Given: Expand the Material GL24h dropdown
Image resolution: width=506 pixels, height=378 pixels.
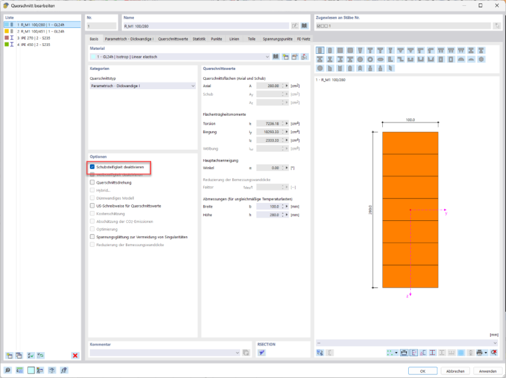Looking at the screenshot, I should tap(180, 57).
